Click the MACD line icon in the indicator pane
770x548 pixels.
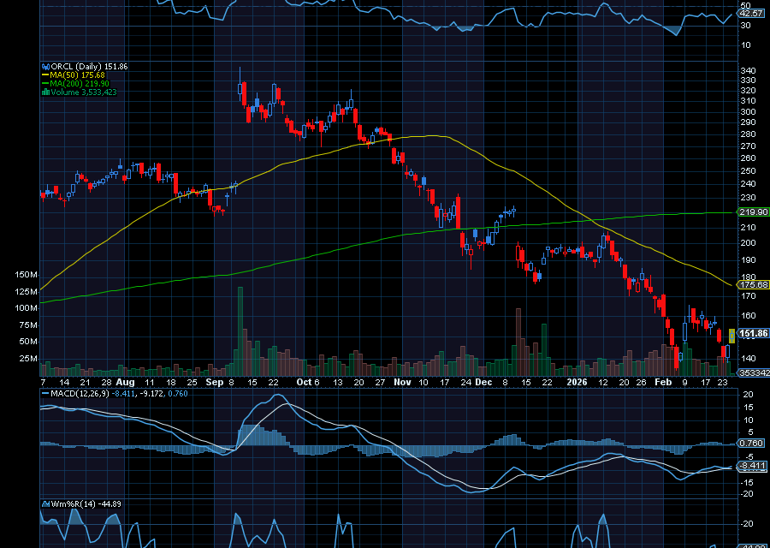tap(44, 395)
